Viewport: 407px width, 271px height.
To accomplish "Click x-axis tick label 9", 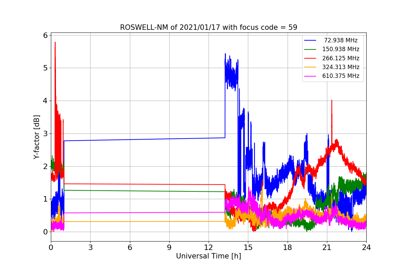I will [x=169, y=248].
